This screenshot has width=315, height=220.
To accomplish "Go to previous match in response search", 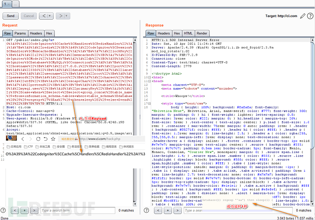I will pyautogui.click(x=158, y=210).
